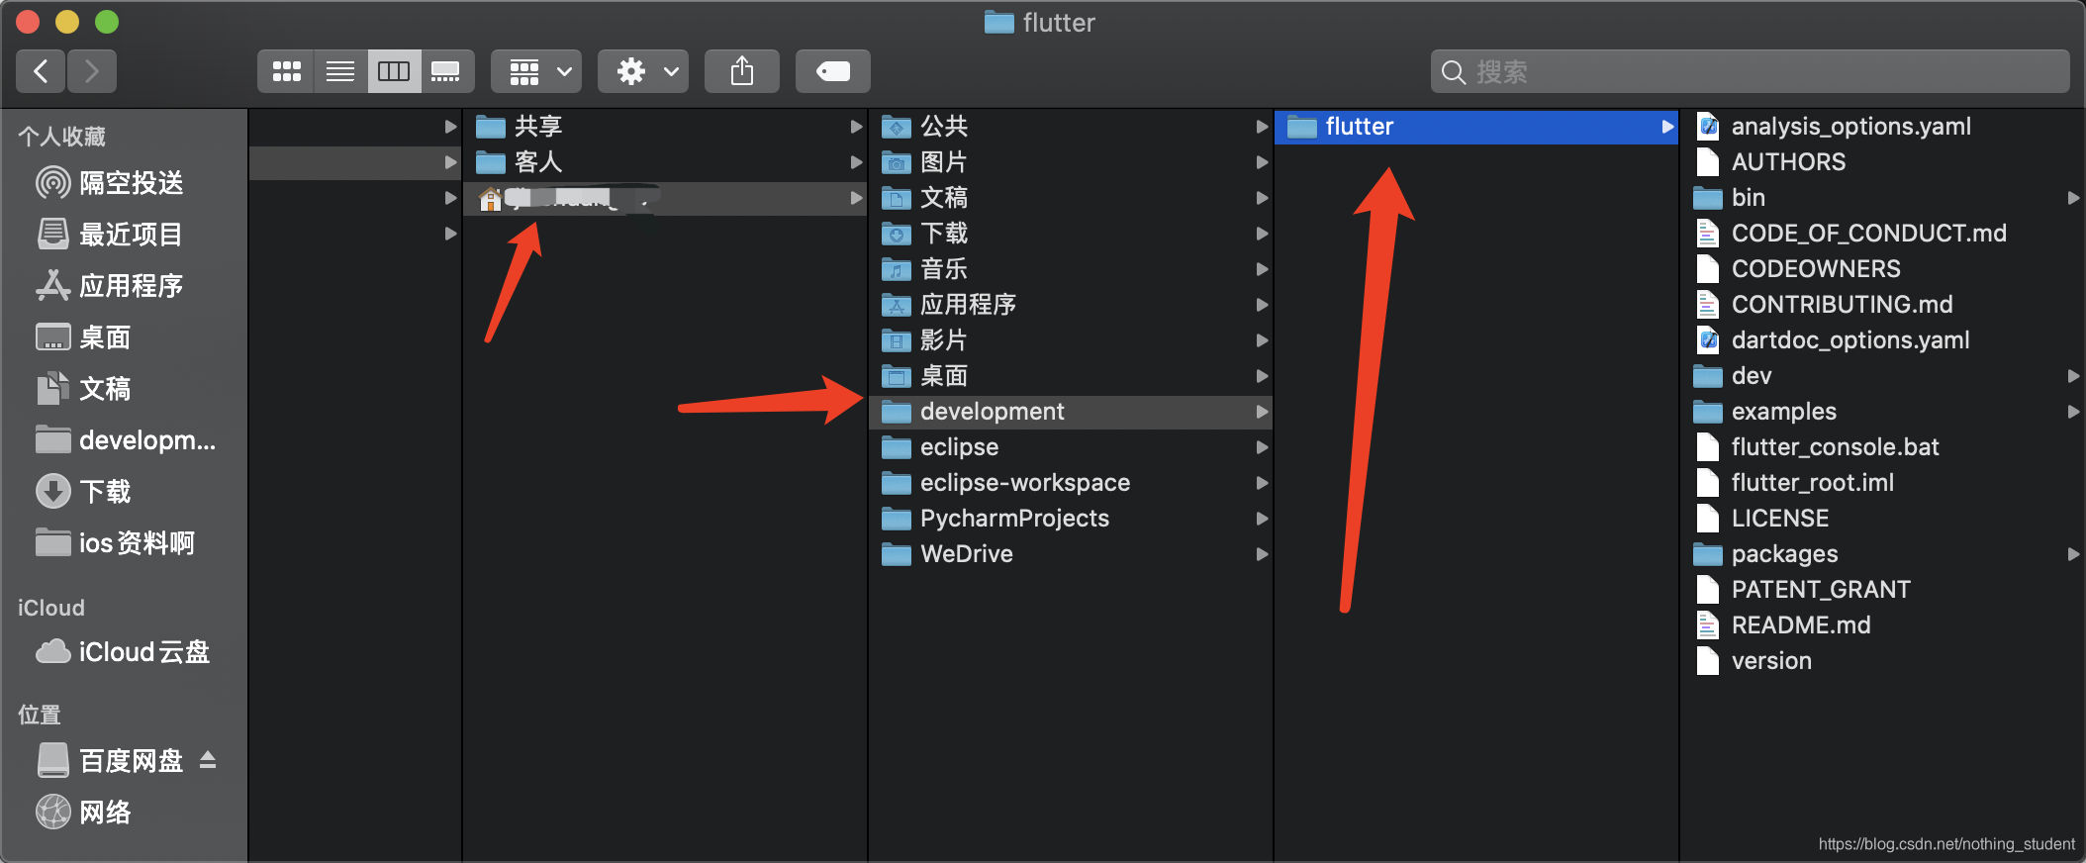Select the 桌面 folder in column
The height and width of the screenshot is (863, 2086).
[x=1071, y=376]
